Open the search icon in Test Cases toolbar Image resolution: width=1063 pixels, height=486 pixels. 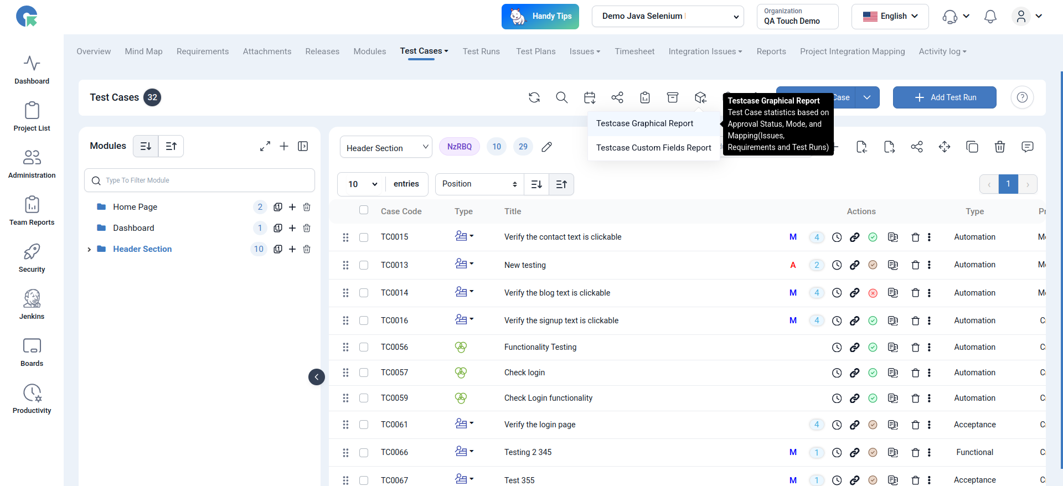pyautogui.click(x=562, y=97)
